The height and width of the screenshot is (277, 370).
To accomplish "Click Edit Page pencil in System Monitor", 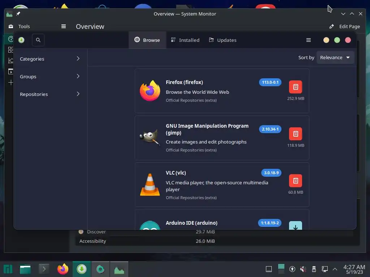I will (332, 26).
